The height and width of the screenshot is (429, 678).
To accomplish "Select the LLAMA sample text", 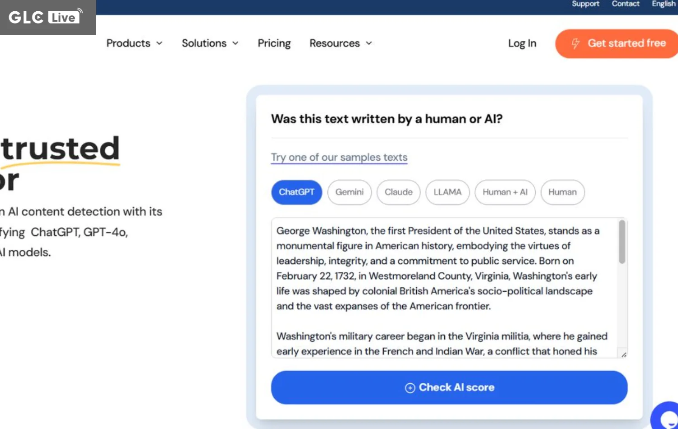I will click(x=447, y=192).
